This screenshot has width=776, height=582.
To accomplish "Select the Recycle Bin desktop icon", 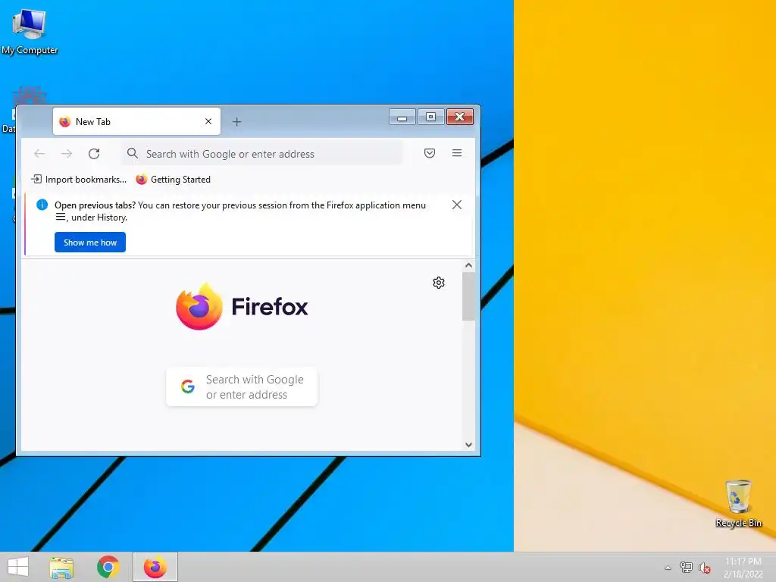I will tap(738, 503).
